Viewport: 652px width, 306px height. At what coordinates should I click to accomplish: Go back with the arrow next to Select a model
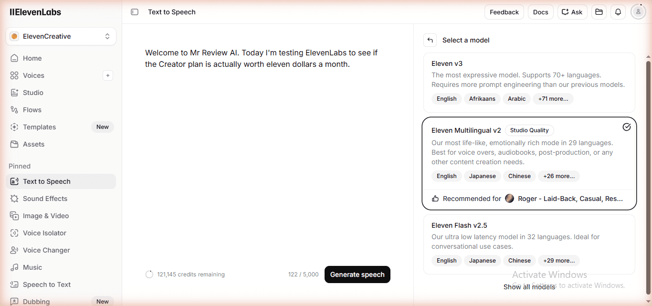(430, 40)
